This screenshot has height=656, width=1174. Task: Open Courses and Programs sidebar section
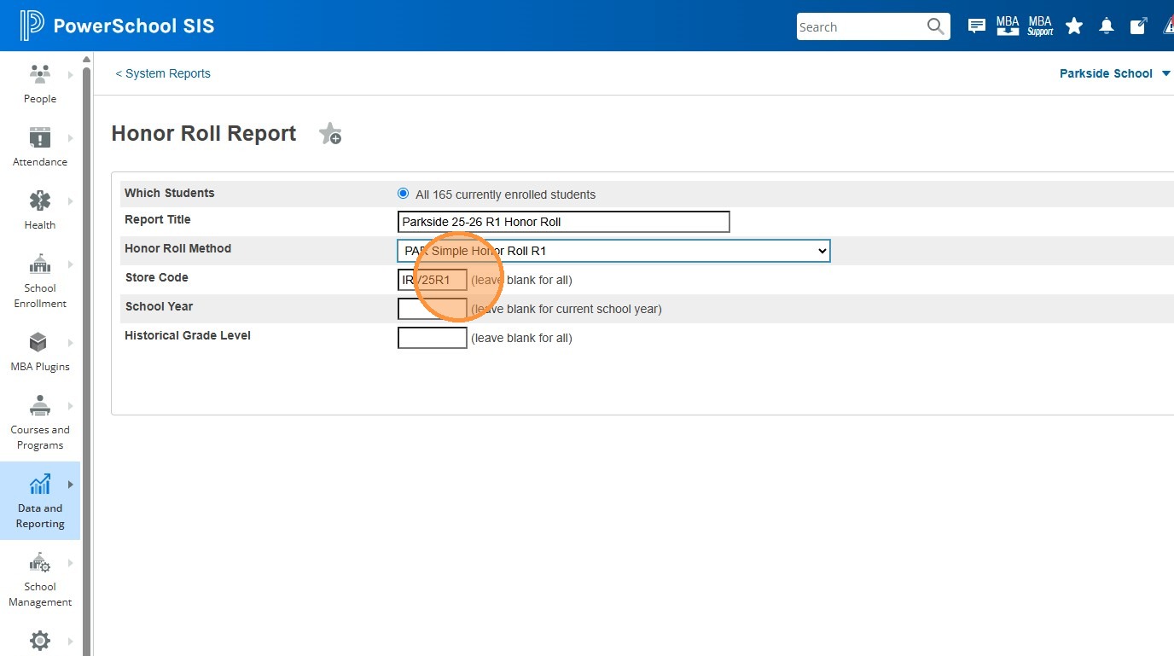pyautogui.click(x=40, y=422)
